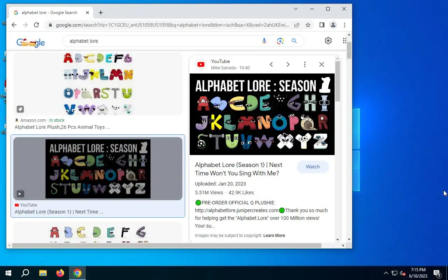Click the Chrome taskbar icon

tap(77, 273)
